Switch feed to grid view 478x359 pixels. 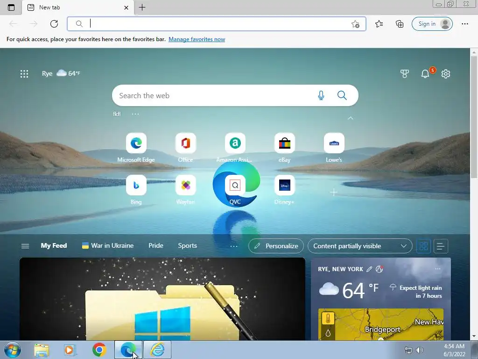click(x=423, y=246)
